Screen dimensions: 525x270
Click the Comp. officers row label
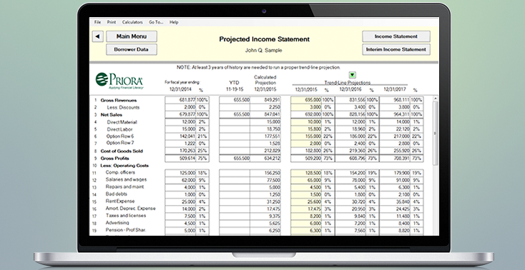(120, 172)
